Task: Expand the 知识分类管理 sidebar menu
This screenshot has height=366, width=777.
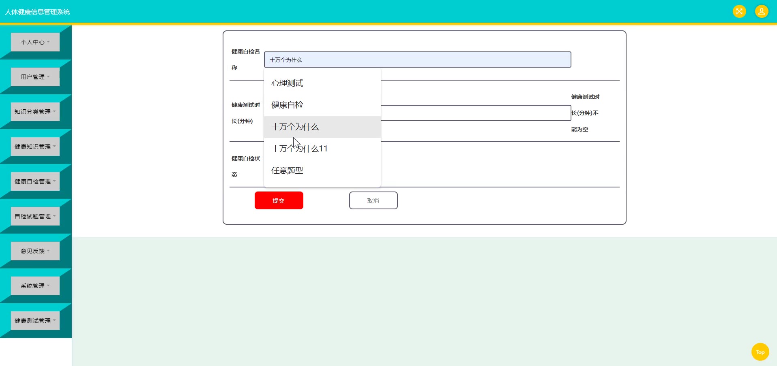Action: (x=35, y=112)
